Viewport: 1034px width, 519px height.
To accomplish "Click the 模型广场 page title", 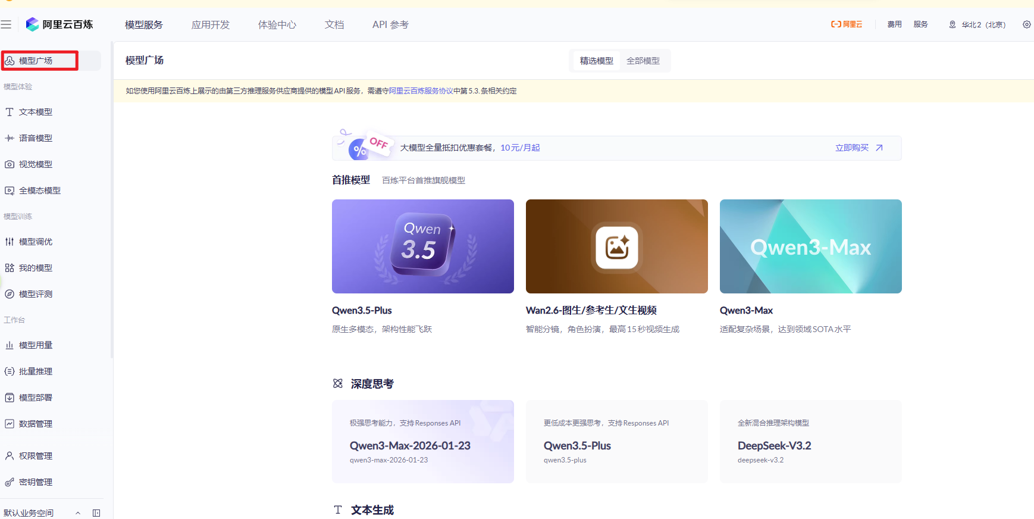I will [x=145, y=60].
